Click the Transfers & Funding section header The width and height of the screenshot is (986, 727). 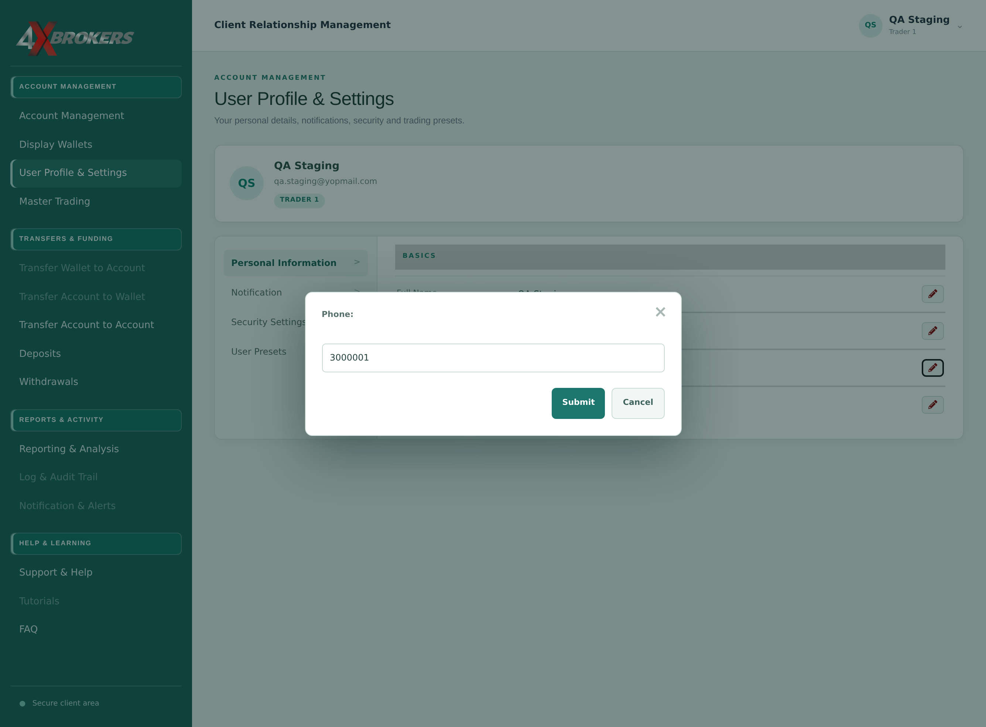pyautogui.click(x=96, y=239)
